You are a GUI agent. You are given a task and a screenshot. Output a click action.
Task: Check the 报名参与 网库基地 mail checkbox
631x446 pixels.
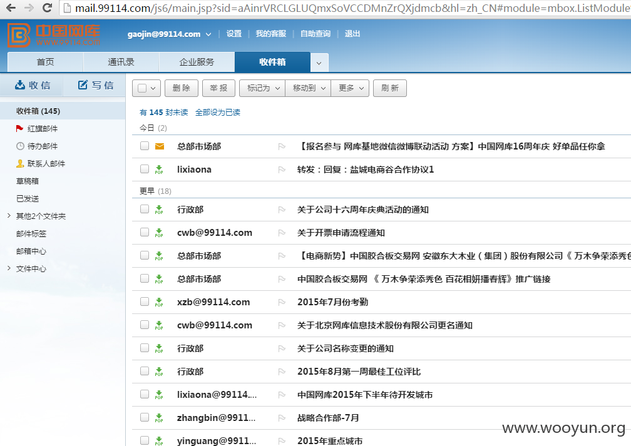pyautogui.click(x=145, y=146)
